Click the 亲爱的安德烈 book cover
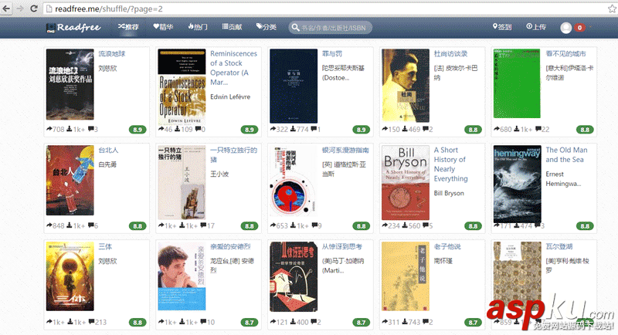 click(182, 276)
